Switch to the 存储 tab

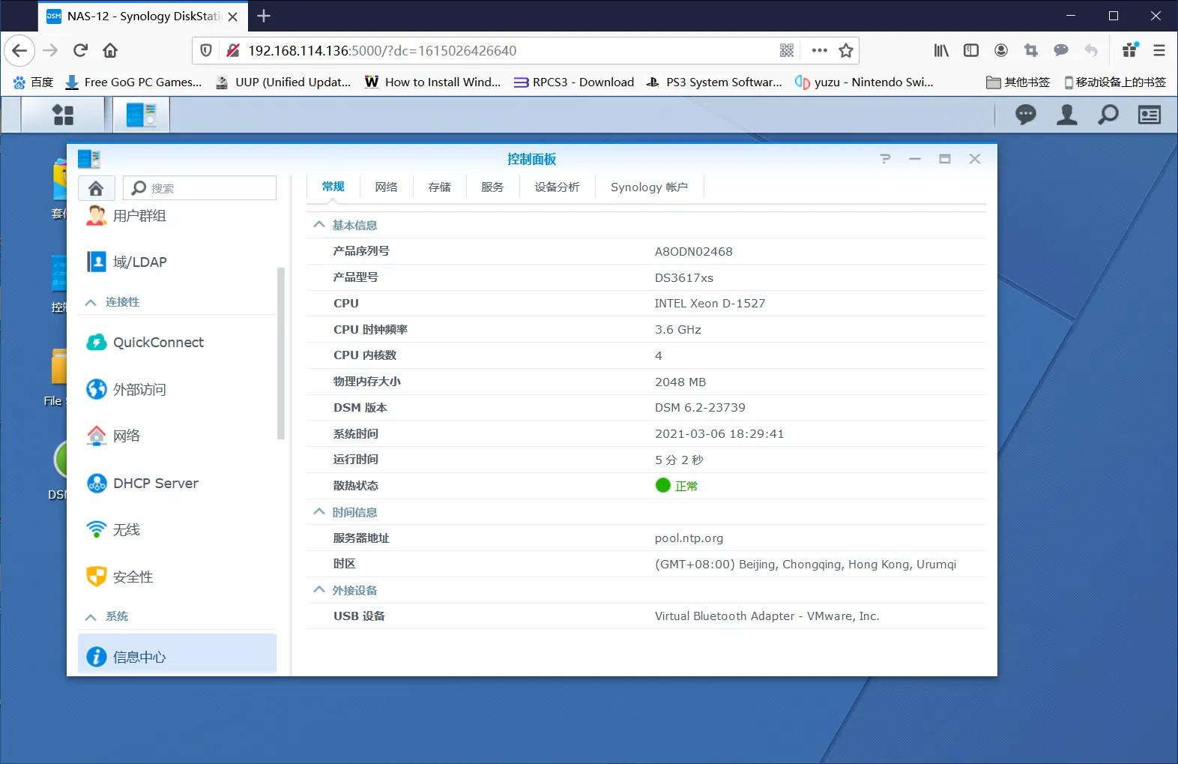point(440,187)
